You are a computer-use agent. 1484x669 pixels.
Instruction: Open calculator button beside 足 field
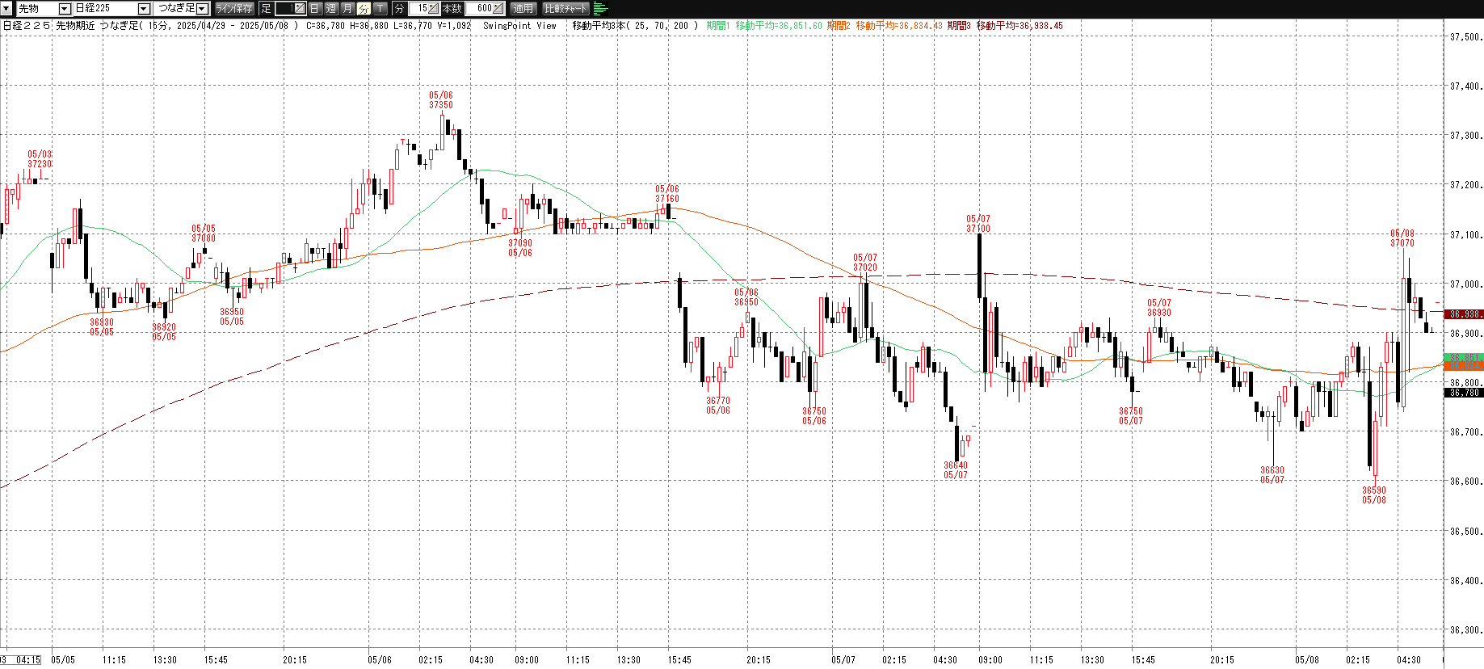pyautogui.click(x=299, y=8)
